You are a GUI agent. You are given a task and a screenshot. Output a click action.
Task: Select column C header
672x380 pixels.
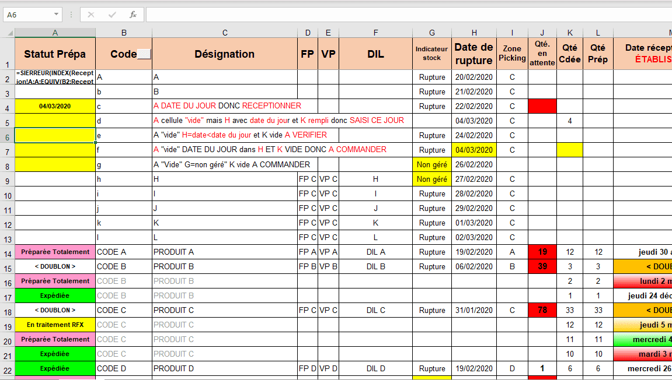[x=225, y=33]
